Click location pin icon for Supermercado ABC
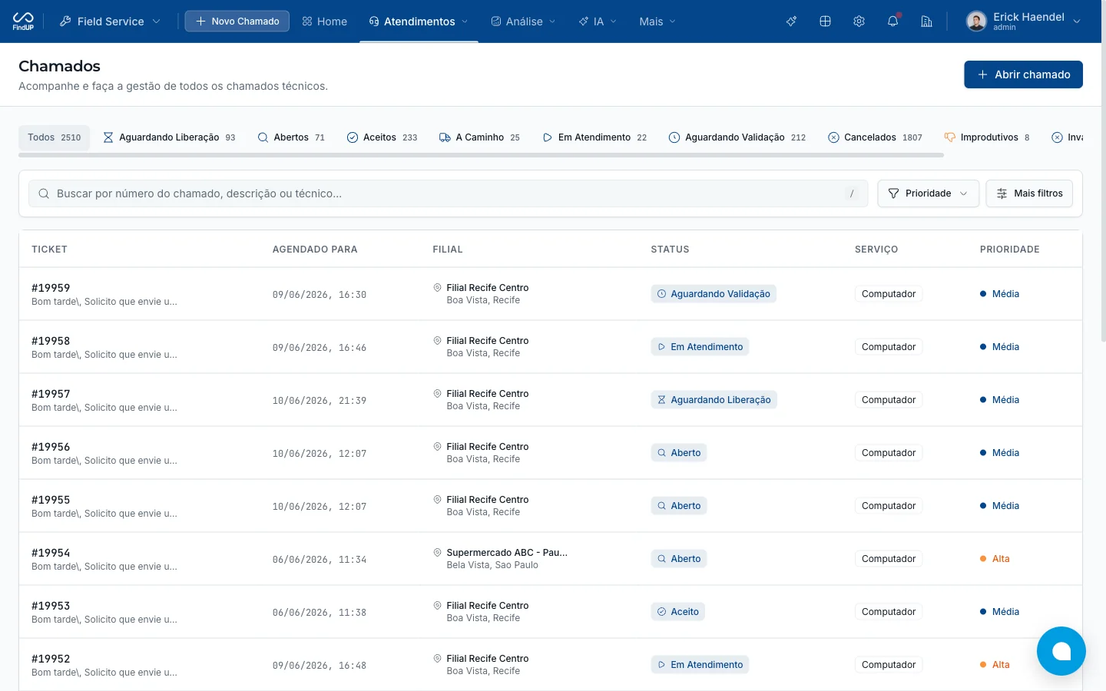Image resolution: width=1106 pixels, height=691 pixels. (x=437, y=553)
